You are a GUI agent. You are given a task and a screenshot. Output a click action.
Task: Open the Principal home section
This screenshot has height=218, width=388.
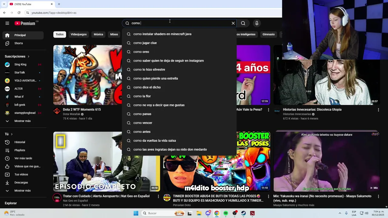click(23, 35)
